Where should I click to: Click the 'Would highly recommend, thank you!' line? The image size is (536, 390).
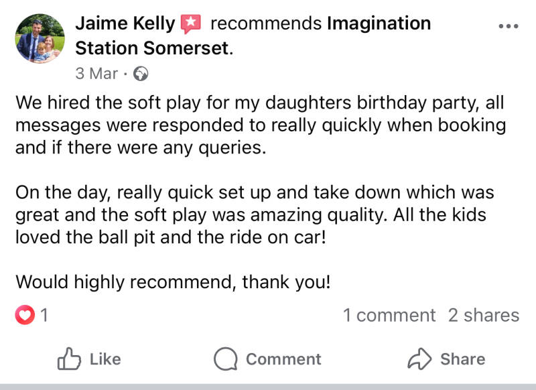[x=173, y=281]
